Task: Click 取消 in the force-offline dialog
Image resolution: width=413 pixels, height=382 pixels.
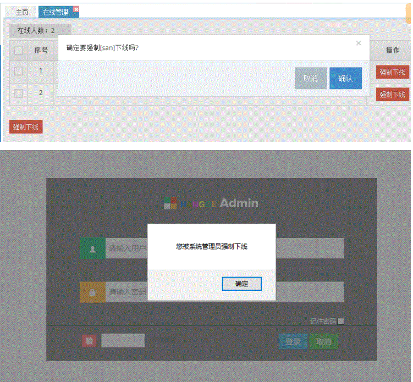Action: tap(311, 78)
